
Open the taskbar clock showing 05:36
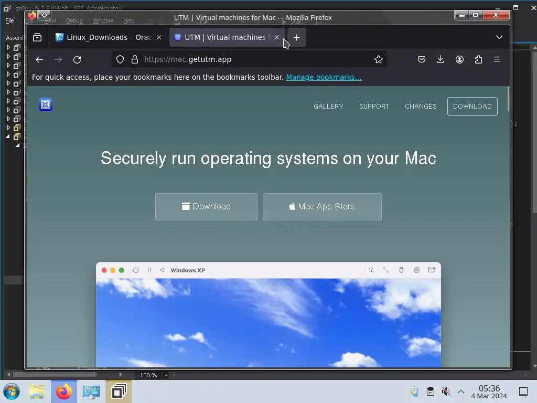[x=489, y=391]
